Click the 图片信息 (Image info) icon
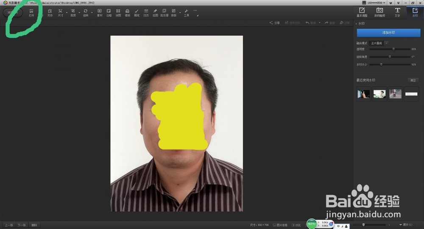 pyautogui.click(x=280, y=225)
